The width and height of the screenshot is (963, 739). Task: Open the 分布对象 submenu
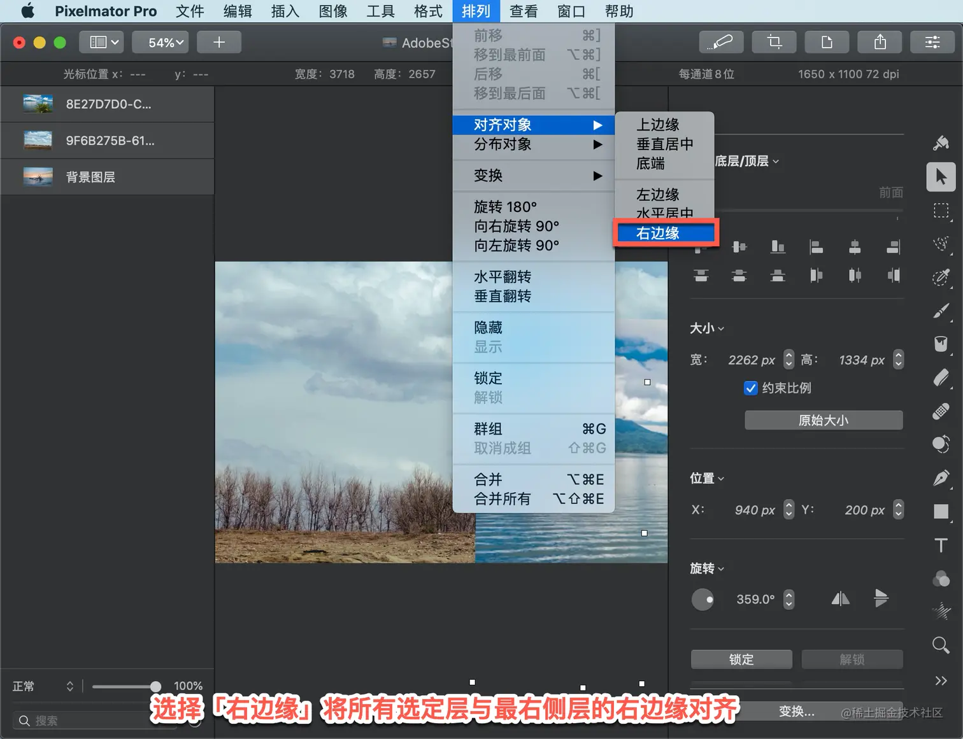pos(534,144)
